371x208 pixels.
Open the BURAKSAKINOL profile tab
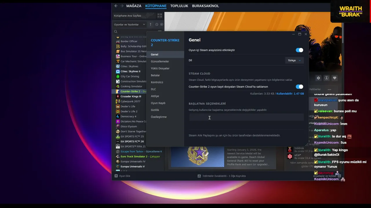[205, 6]
